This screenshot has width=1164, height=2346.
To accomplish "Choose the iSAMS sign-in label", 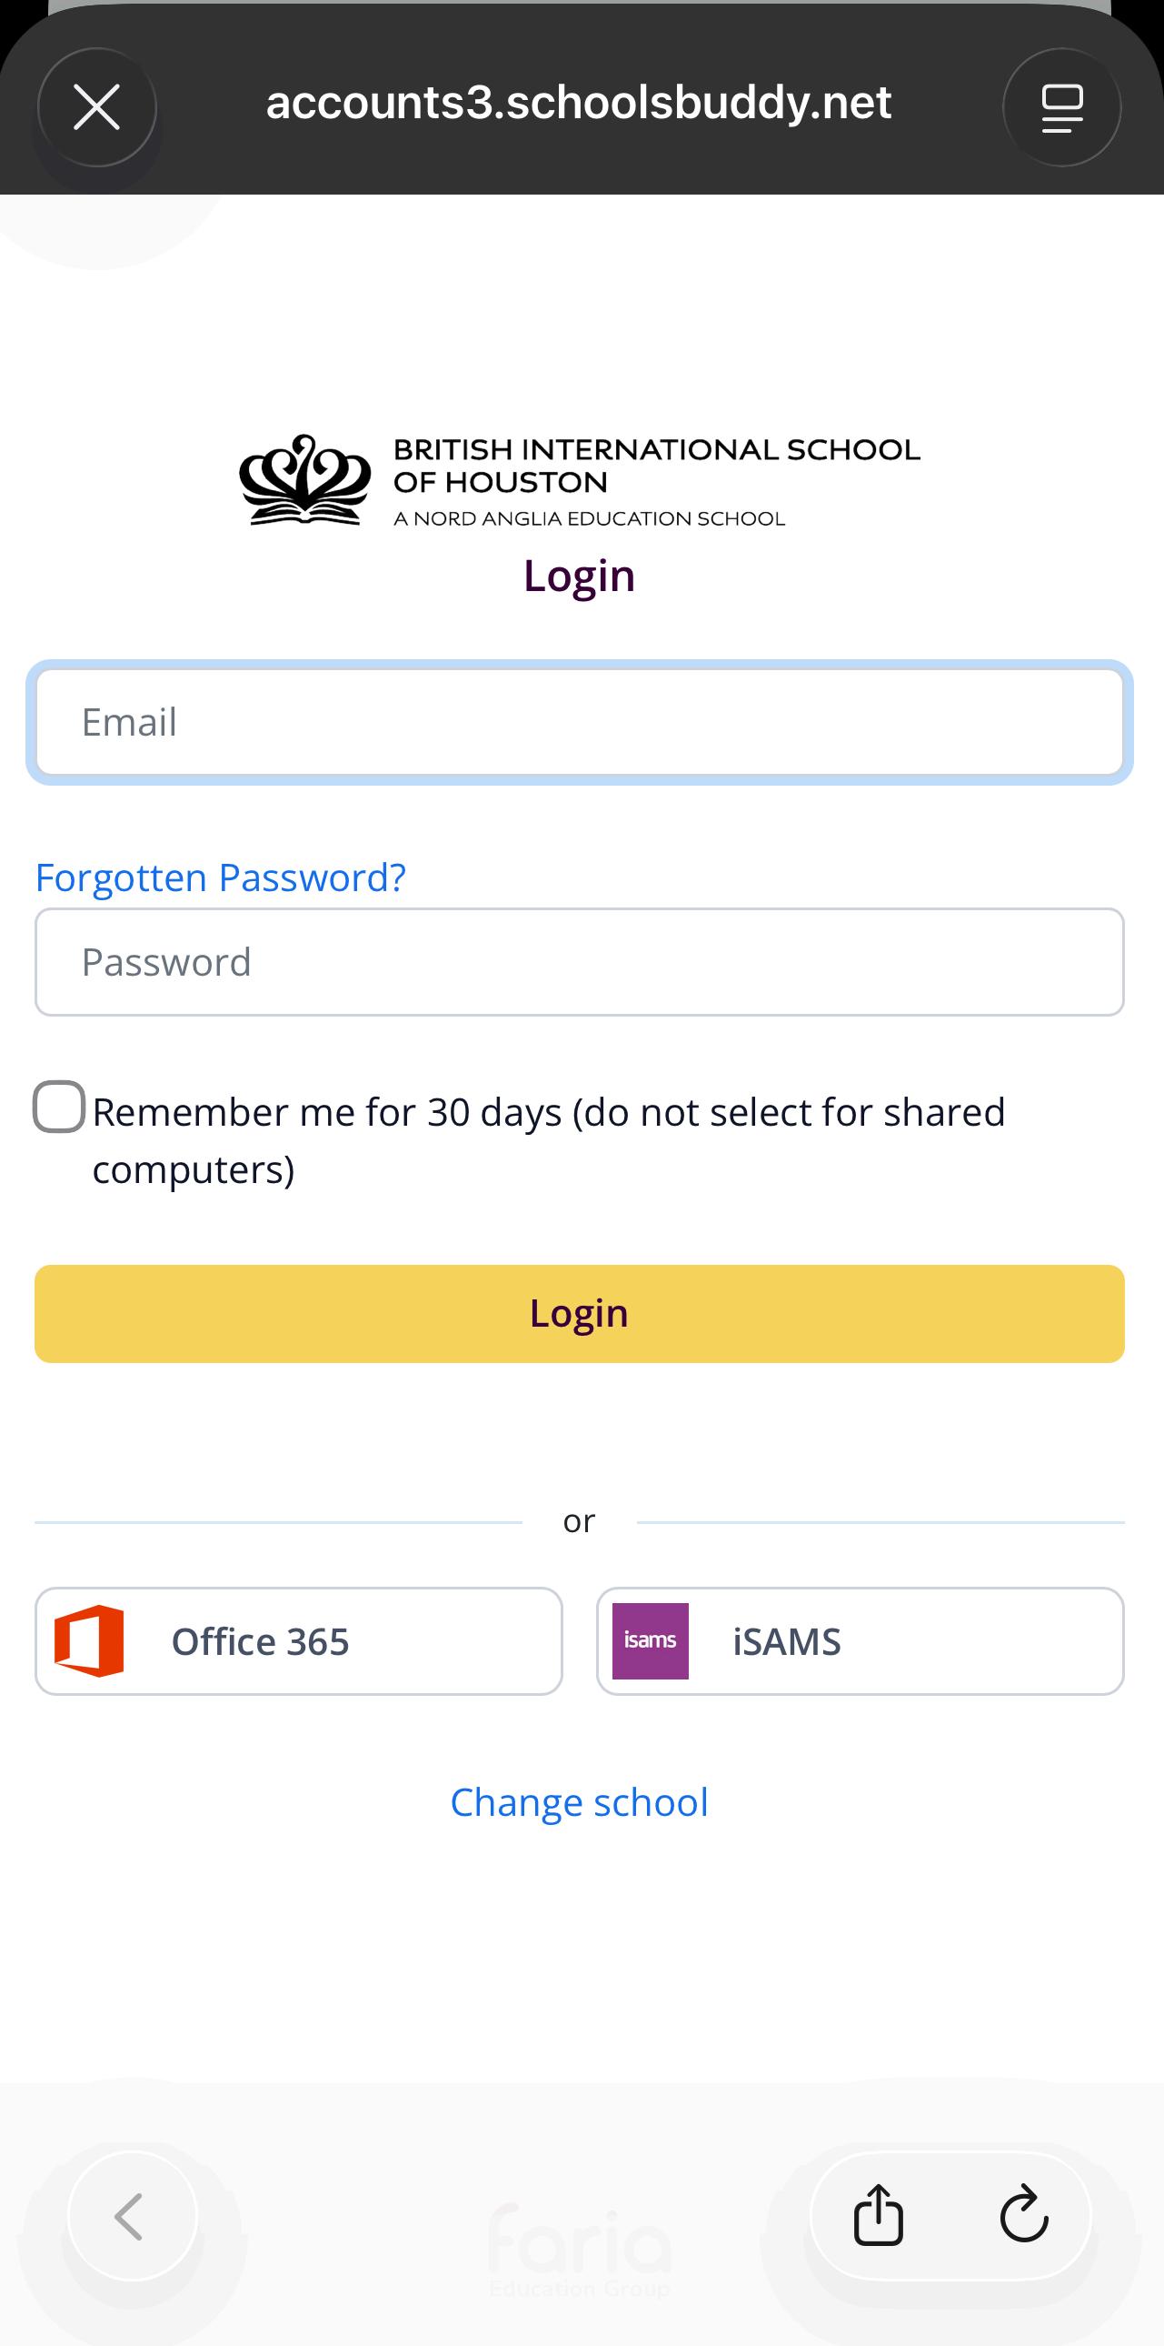I will click(786, 1642).
